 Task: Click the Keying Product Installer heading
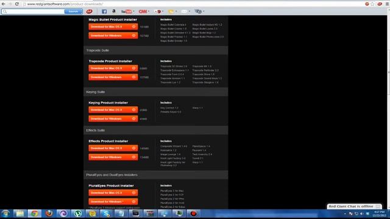coord(108,103)
